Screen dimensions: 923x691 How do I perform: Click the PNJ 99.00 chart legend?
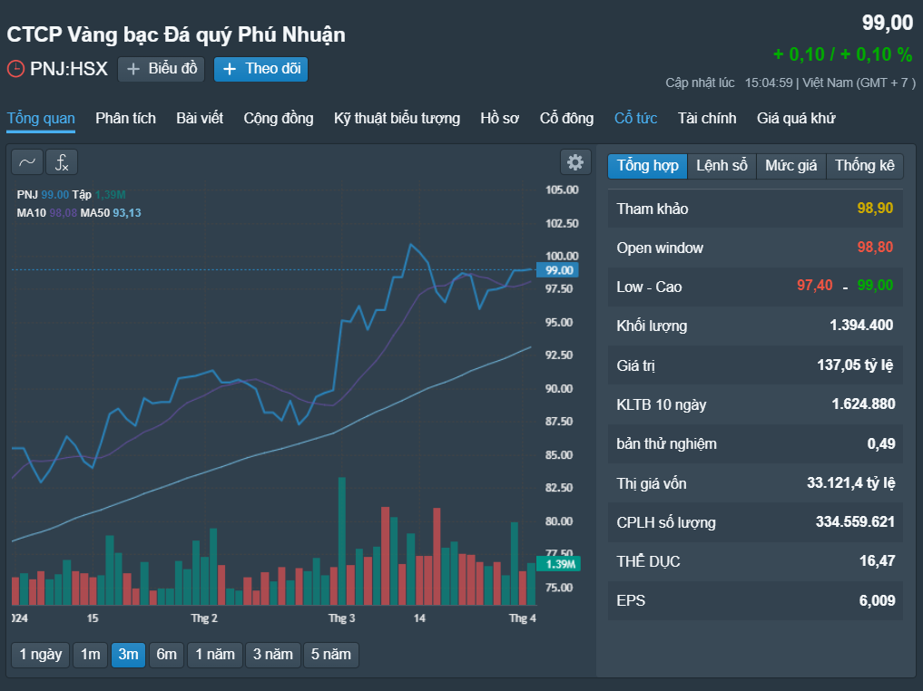pyautogui.click(x=43, y=195)
